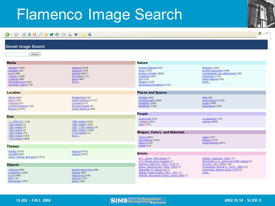Screen dimensions: 275x206
Task: Open the yellow Discuss note icon
Action: tap(84, 35)
